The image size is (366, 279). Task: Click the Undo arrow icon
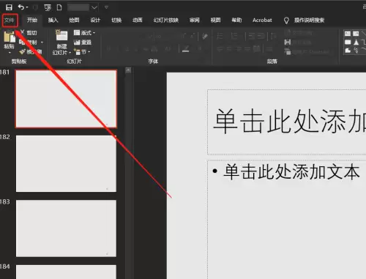(x=21, y=7)
